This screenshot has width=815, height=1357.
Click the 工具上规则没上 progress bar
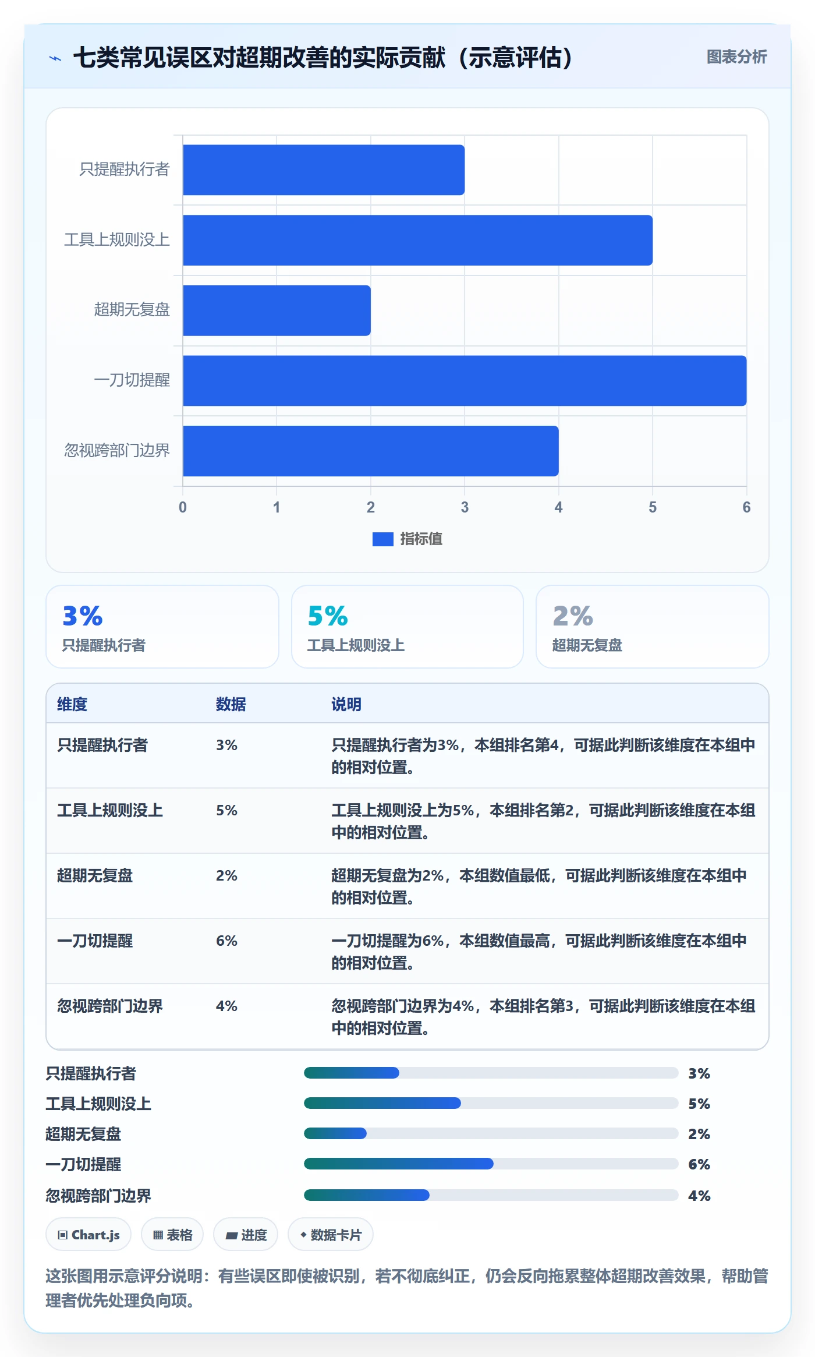(x=491, y=1103)
